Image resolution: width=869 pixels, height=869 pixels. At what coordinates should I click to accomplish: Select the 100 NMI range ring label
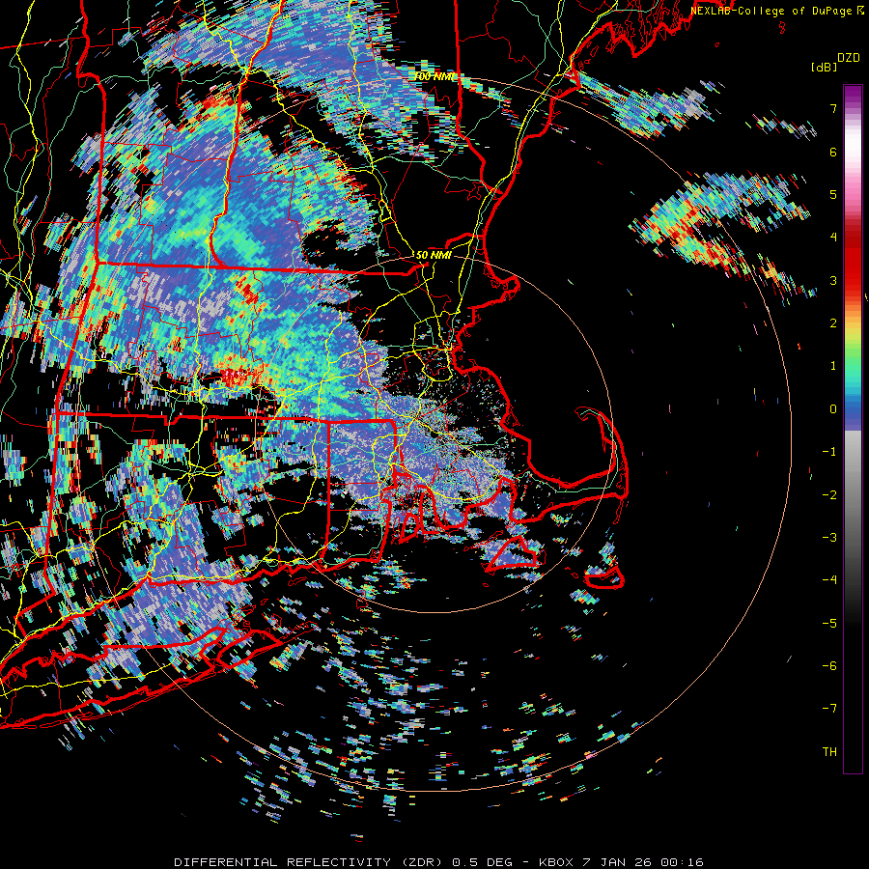[x=434, y=76]
